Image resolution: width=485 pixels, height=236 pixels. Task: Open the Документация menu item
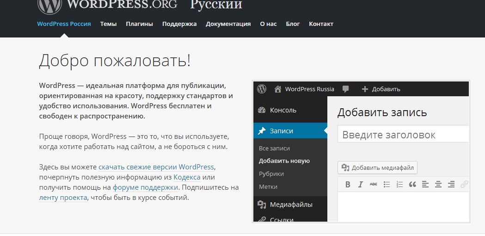coord(228,24)
